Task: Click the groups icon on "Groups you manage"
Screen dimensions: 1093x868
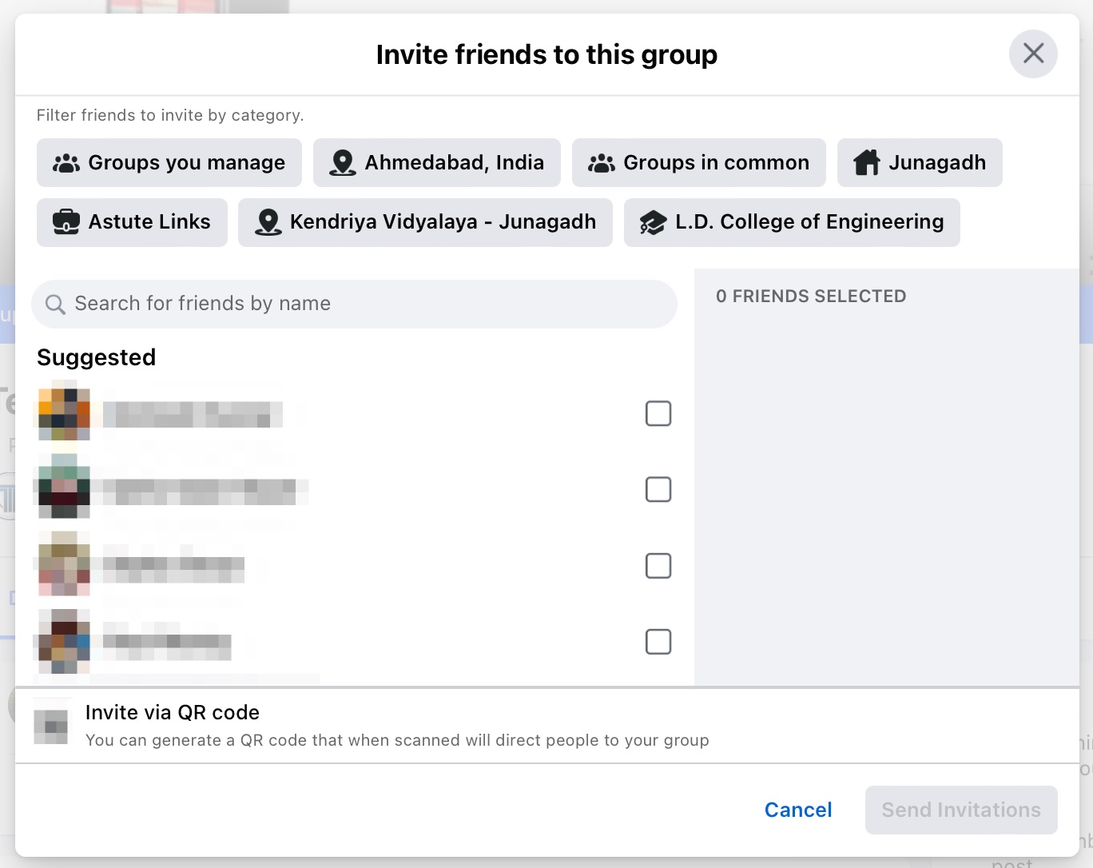Action: [x=66, y=162]
